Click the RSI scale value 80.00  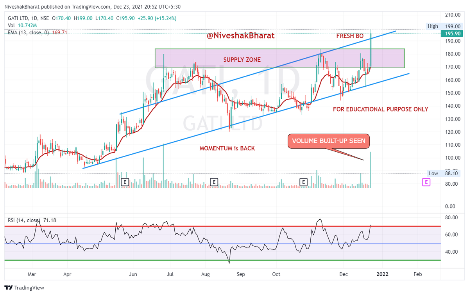451,218
